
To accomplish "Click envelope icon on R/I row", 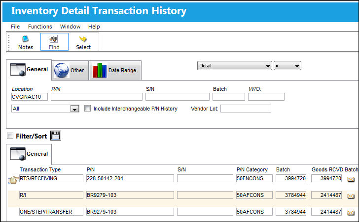I will coord(351,196).
